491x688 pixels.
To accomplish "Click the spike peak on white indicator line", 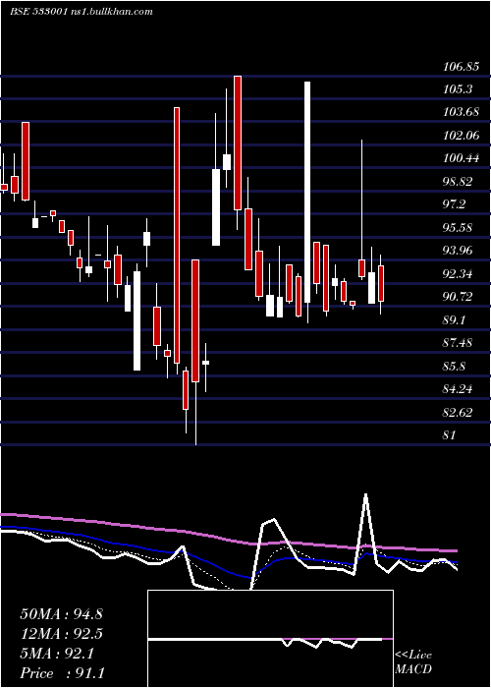I will [365, 495].
